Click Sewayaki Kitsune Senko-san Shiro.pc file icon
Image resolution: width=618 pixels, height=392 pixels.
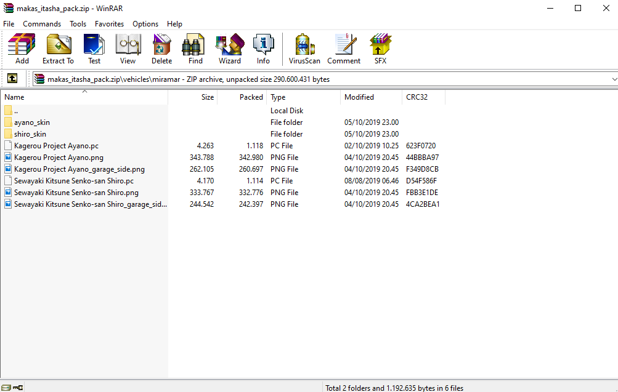tap(8, 181)
